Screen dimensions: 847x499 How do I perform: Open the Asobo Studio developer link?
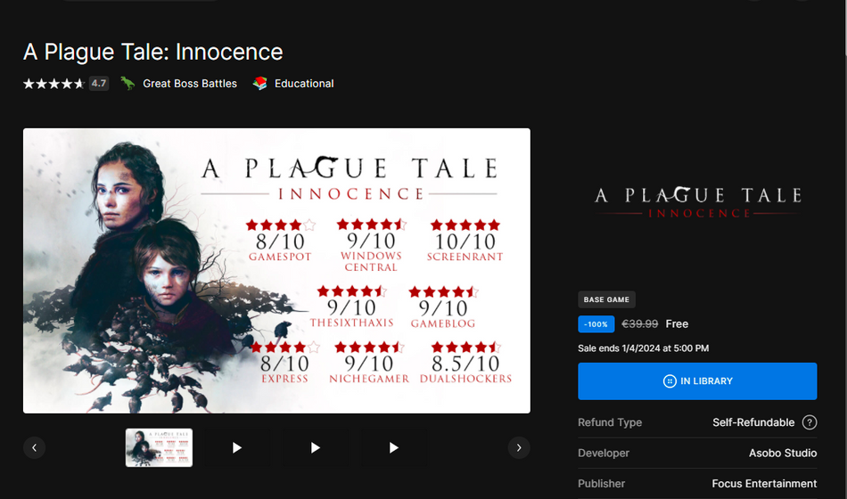782,453
